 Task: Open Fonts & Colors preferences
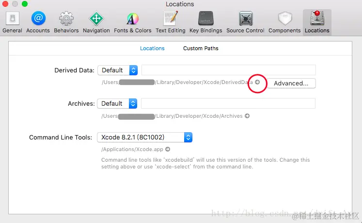point(132,23)
